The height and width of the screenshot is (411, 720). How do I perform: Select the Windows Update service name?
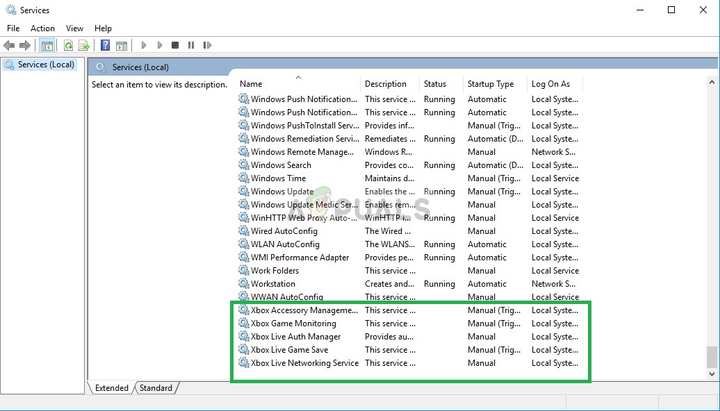click(x=282, y=192)
